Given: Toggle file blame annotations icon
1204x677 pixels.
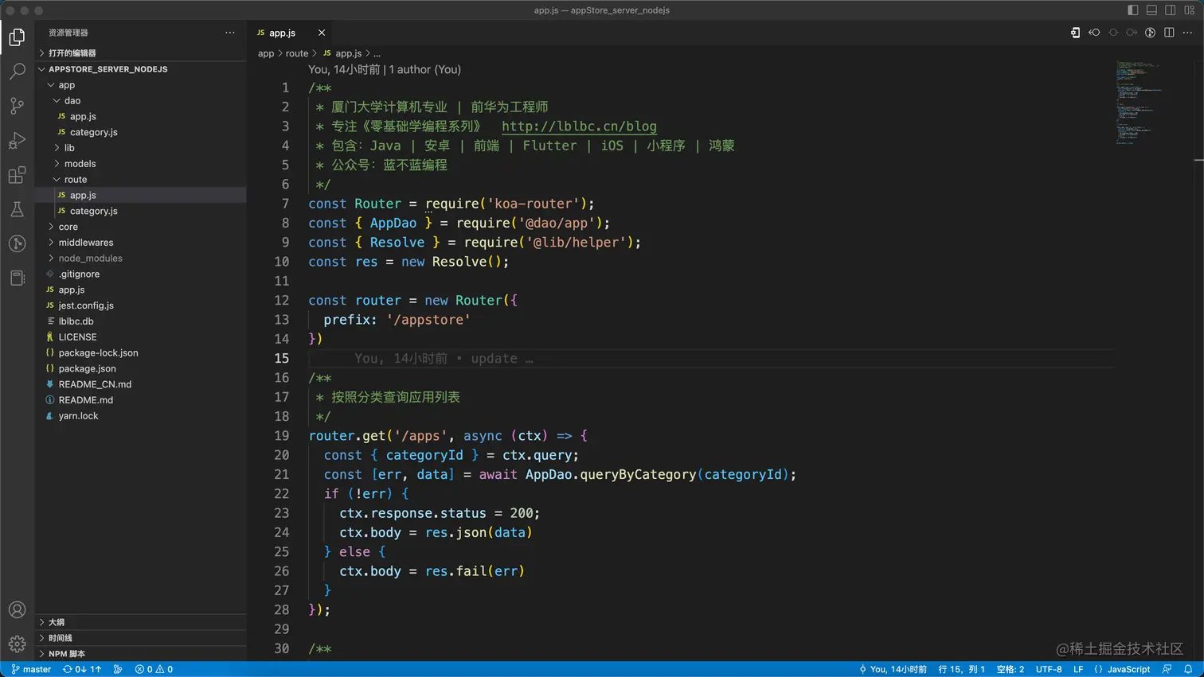Looking at the screenshot, I should tap(1150, 33).
